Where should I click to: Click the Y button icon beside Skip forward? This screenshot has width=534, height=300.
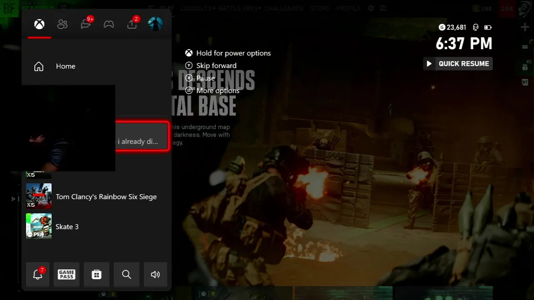point(189,65)
